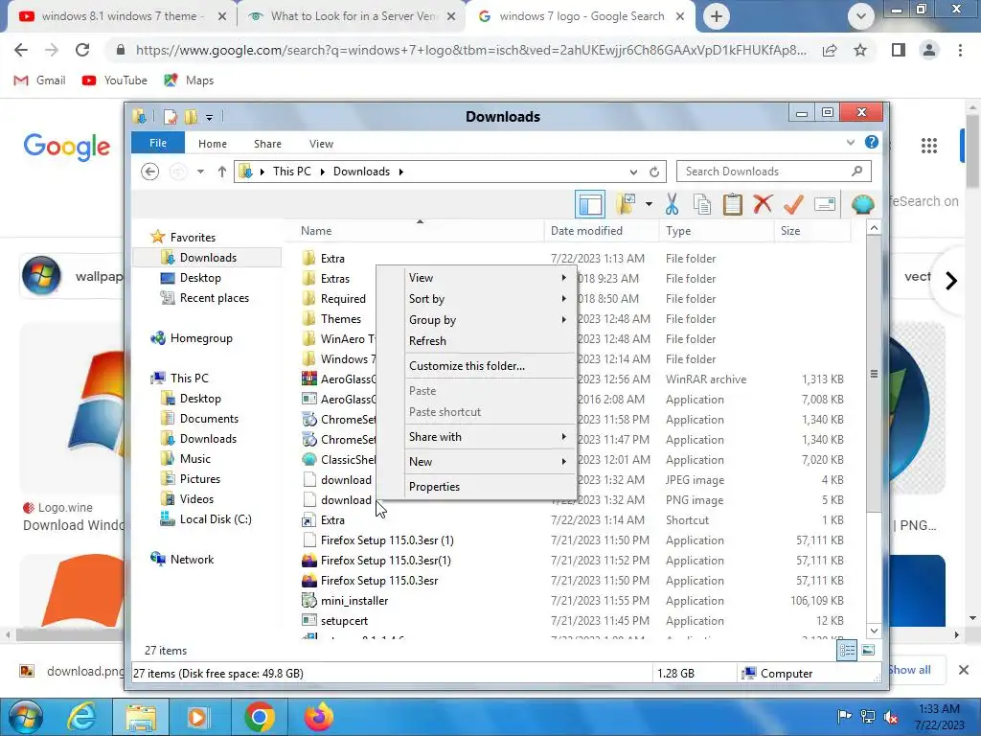Open Classic Shell settings shell icon
Screen dimensions: 981x736
point(863,204)
